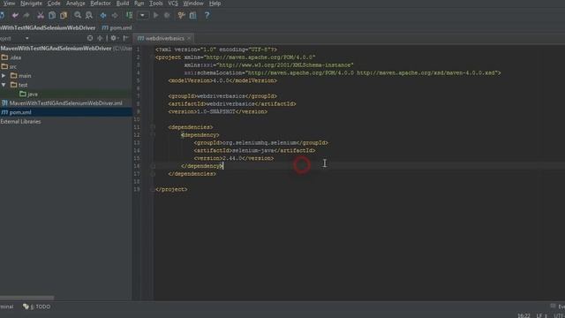
Task: Click the Copy icon in the toolbar
Action: click(x=52, y=16)
